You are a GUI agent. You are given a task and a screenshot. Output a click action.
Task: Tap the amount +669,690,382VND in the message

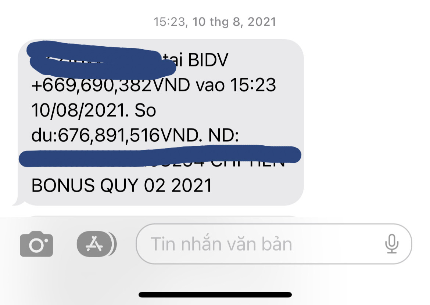[111, 85]
